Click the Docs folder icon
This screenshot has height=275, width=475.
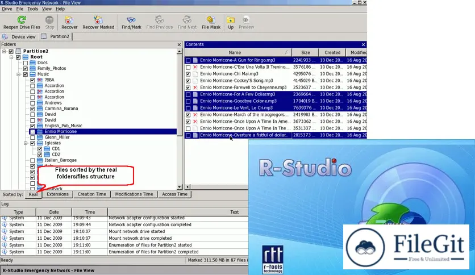(x=33, y=63)
